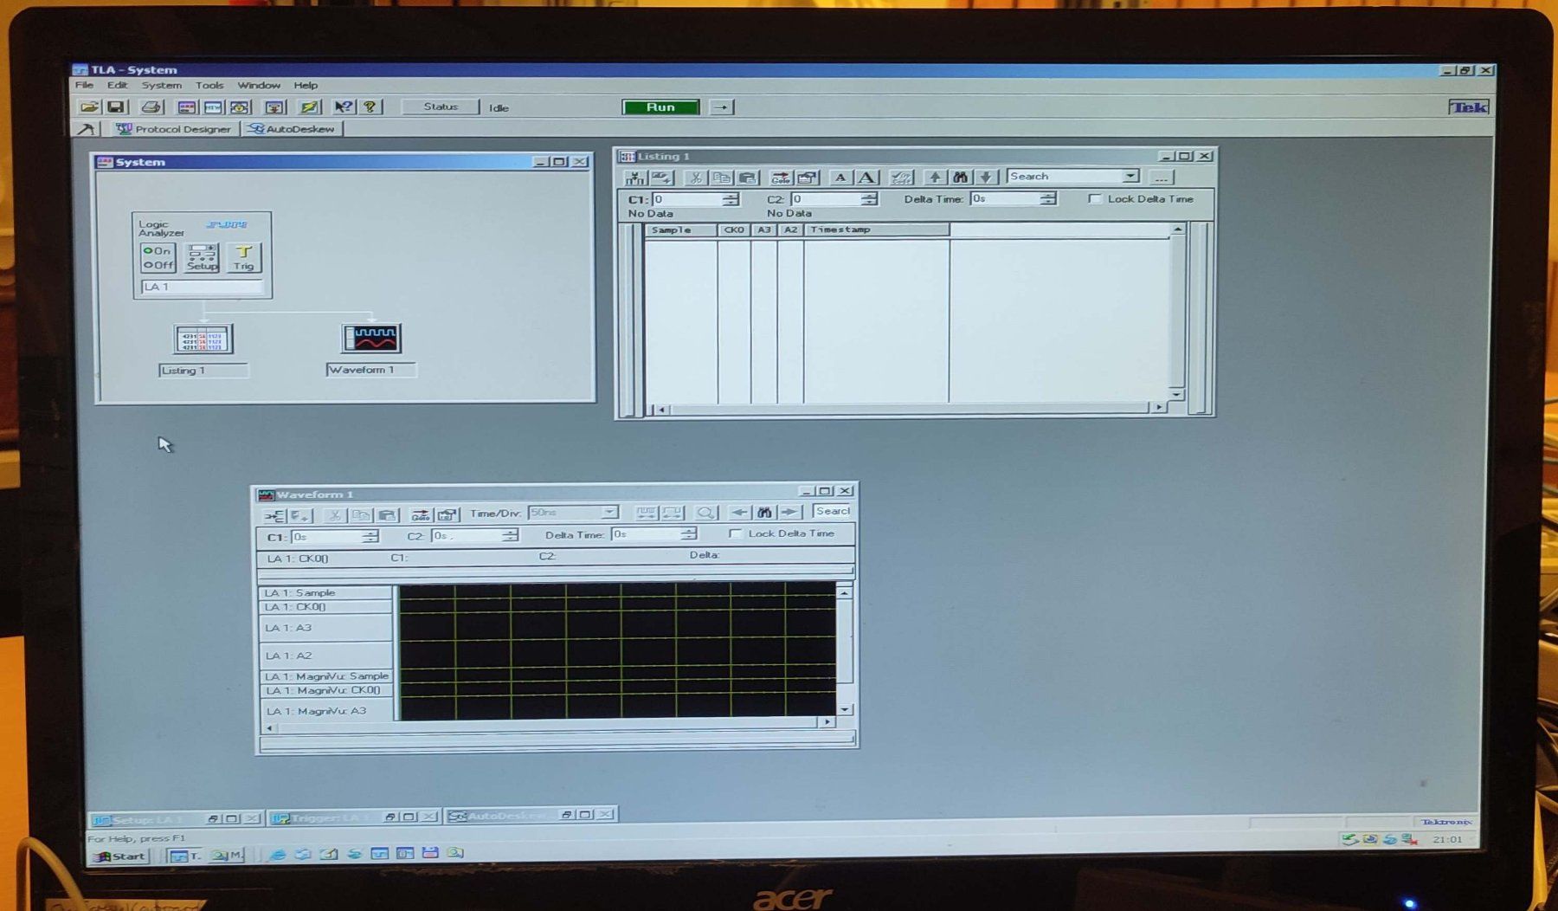Open Protocol Designer
This screenshot has height=911, width=1558.
pos(174,129)
